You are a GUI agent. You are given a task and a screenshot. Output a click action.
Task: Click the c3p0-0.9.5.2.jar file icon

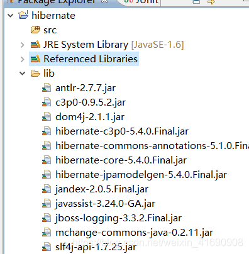pyautogui.click(x=47, y=102)
